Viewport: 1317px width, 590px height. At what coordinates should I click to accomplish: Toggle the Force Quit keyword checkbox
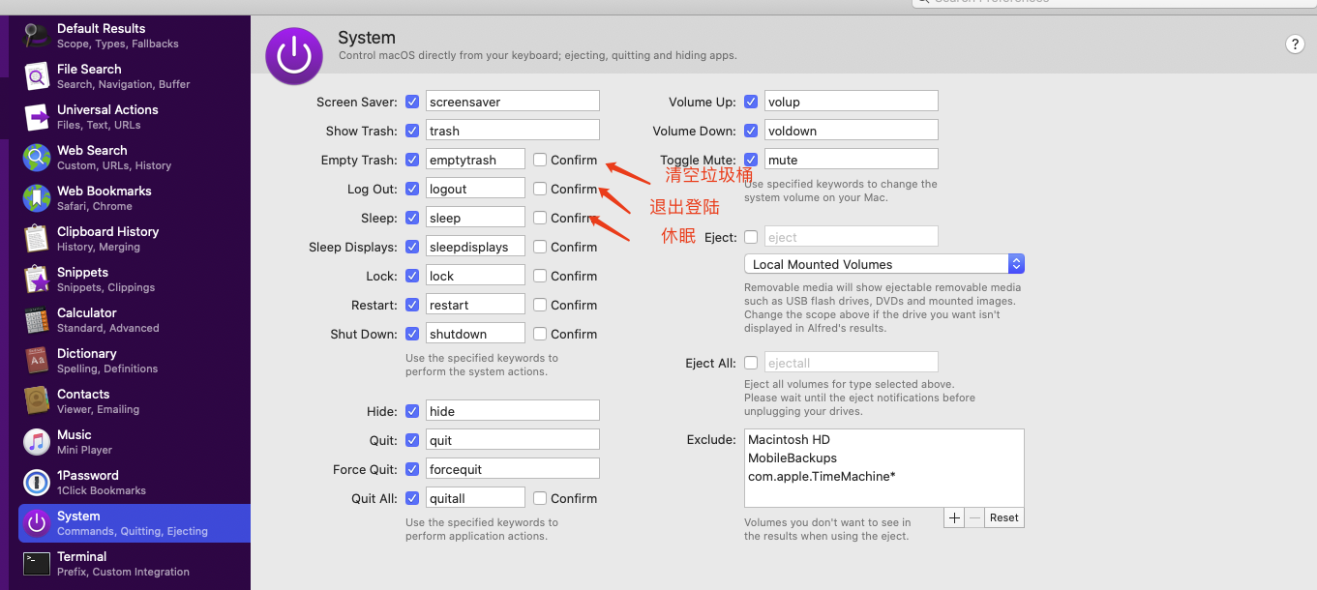[x=412, y=469]
